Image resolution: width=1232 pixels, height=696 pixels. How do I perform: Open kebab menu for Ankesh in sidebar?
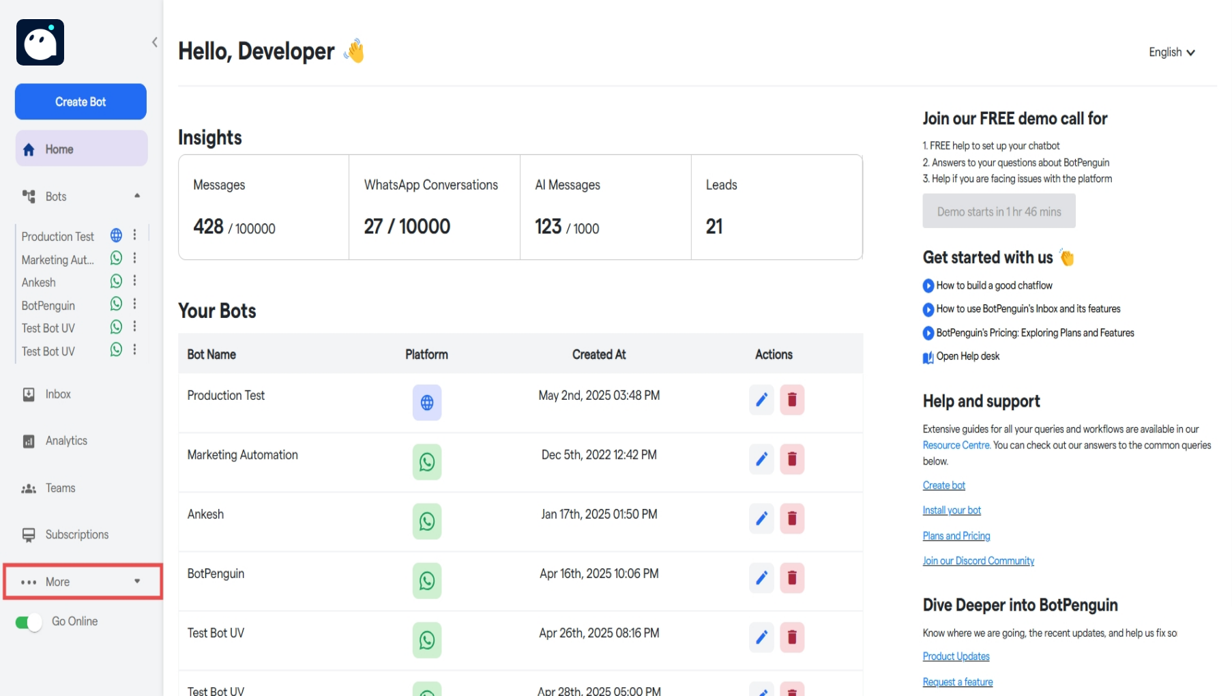point(135,281)
